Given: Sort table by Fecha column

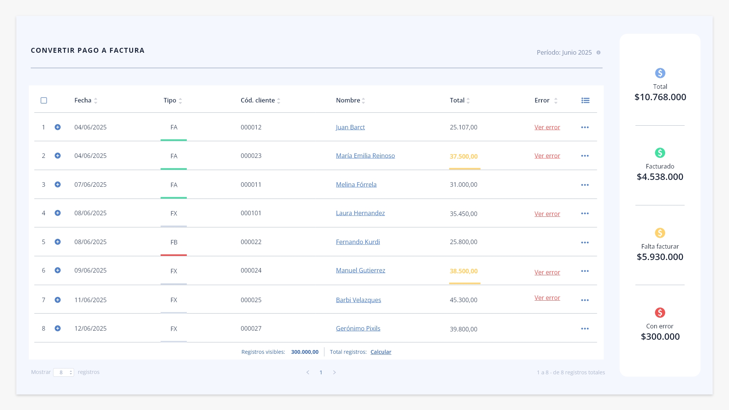Looking at the screenshot, I should click(x=86, y=101).
